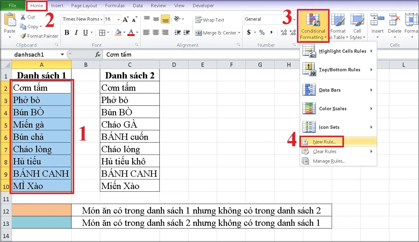Click the orange color cell A12

click(x=42, y=210)
